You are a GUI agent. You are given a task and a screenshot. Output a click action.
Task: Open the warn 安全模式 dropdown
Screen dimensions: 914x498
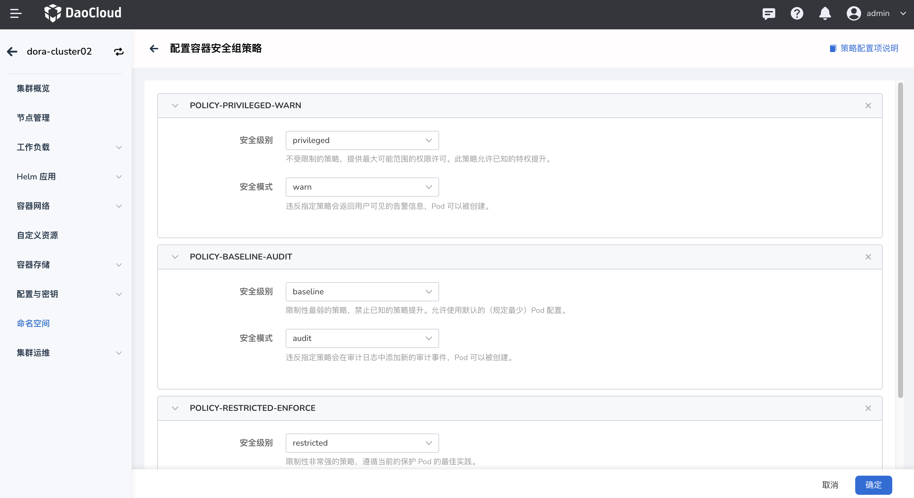point(362,187)
